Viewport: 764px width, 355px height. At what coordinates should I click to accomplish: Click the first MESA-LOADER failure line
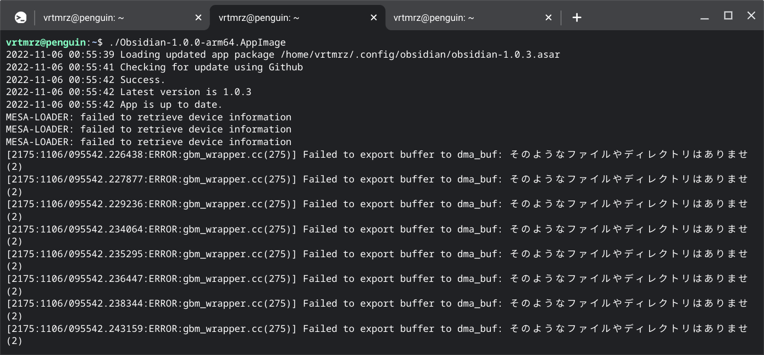pyautogui.click(x=148, y=117)
